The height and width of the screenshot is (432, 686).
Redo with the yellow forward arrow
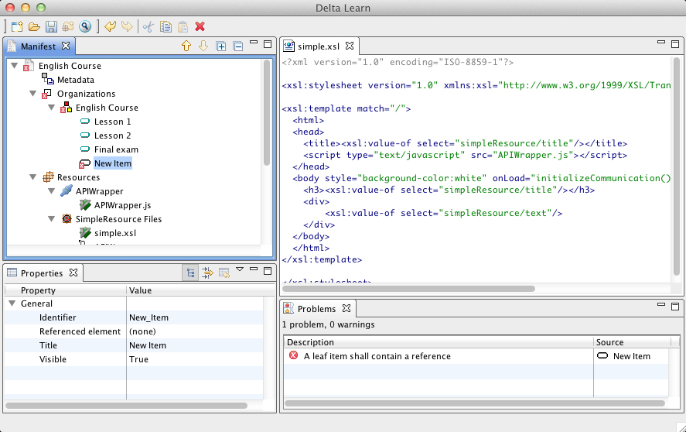point(127,27)
